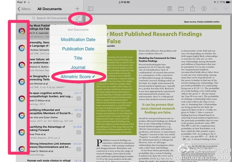Viewport: 232px width, 162px height.
Task: Select Altmetric Score sort option
Action: pyautogui.click(x=75, y=77)
